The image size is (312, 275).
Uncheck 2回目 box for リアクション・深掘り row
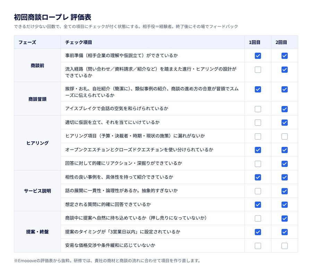coord(284,164)
